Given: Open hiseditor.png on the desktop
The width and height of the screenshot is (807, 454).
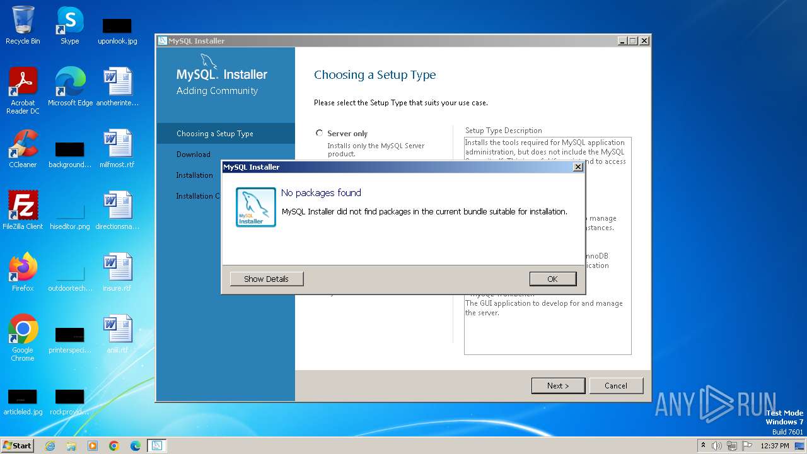Looking at the screenshot, I should 70,216.
